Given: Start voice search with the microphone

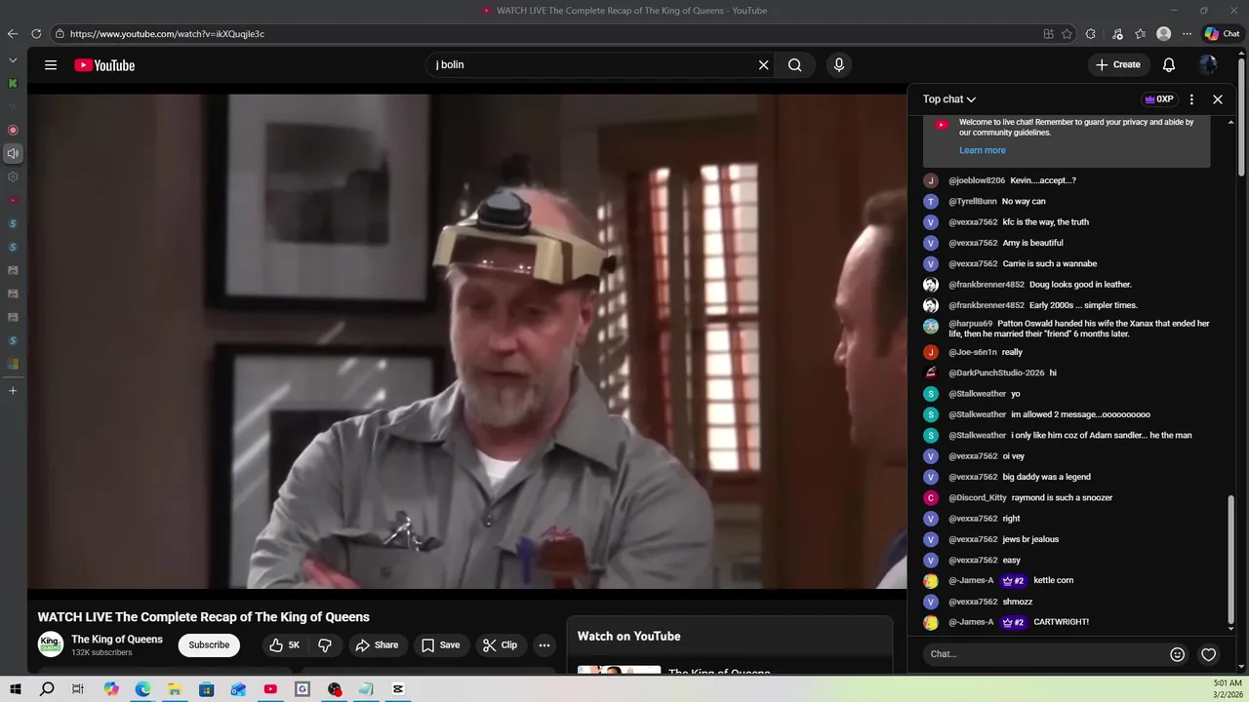Looking at the screenshot, I should [838, 65].
